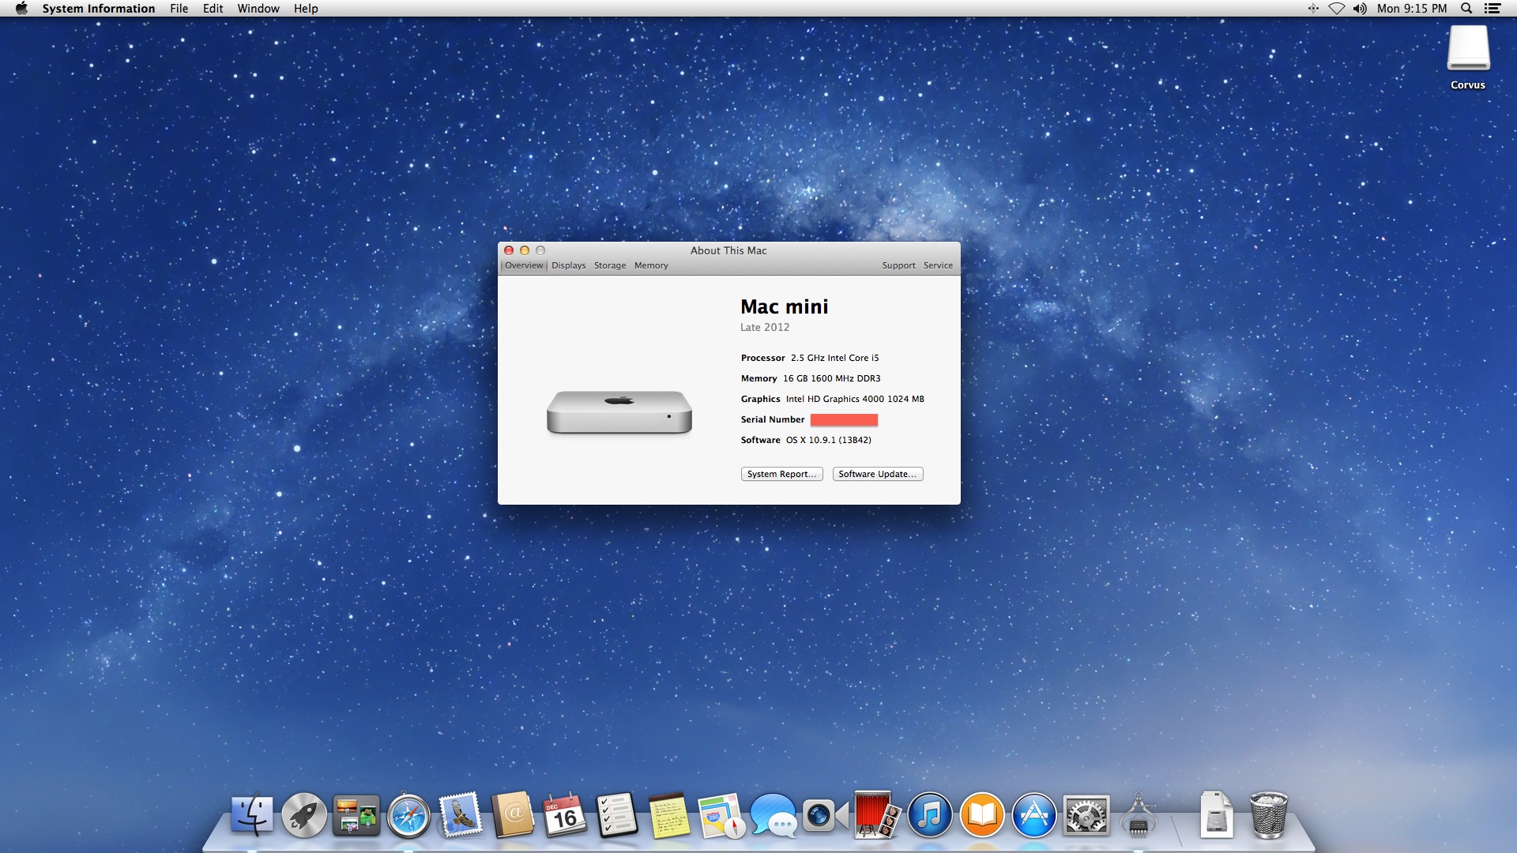Launch Maps from the Dock
Viewport: 1517px width, 853px height.
click(x=721, y=815)
